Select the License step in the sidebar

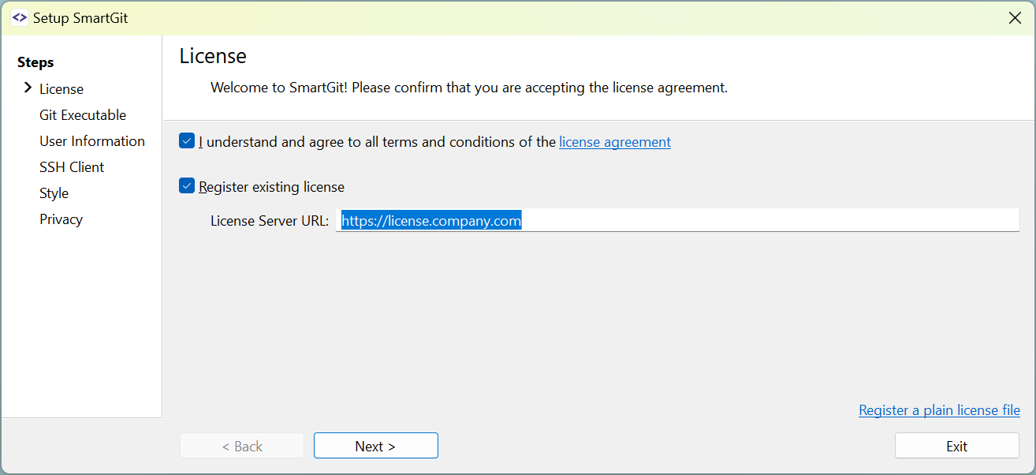[61, 88]
